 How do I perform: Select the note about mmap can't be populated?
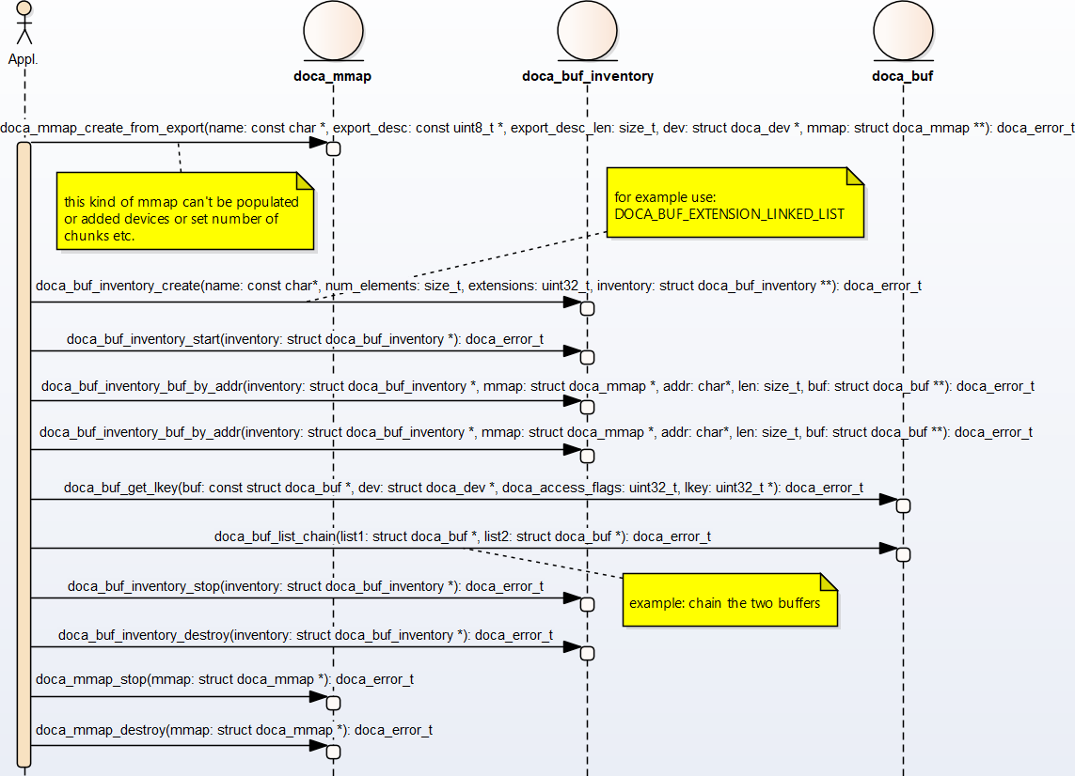pos(185,210)
